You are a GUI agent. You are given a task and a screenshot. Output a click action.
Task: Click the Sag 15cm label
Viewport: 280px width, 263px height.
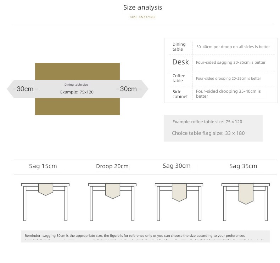(43, 166)
